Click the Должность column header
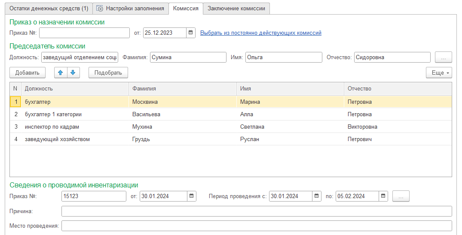 (x=75, y=88)
